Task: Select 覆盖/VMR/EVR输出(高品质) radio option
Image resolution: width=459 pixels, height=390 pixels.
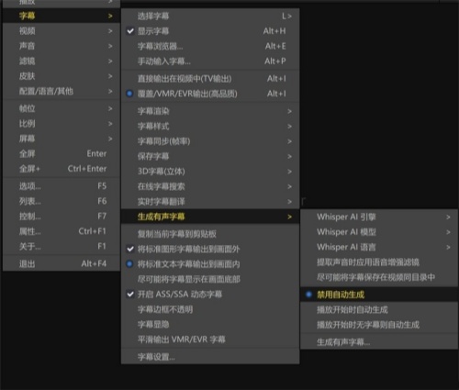Action: pos(210,94)
